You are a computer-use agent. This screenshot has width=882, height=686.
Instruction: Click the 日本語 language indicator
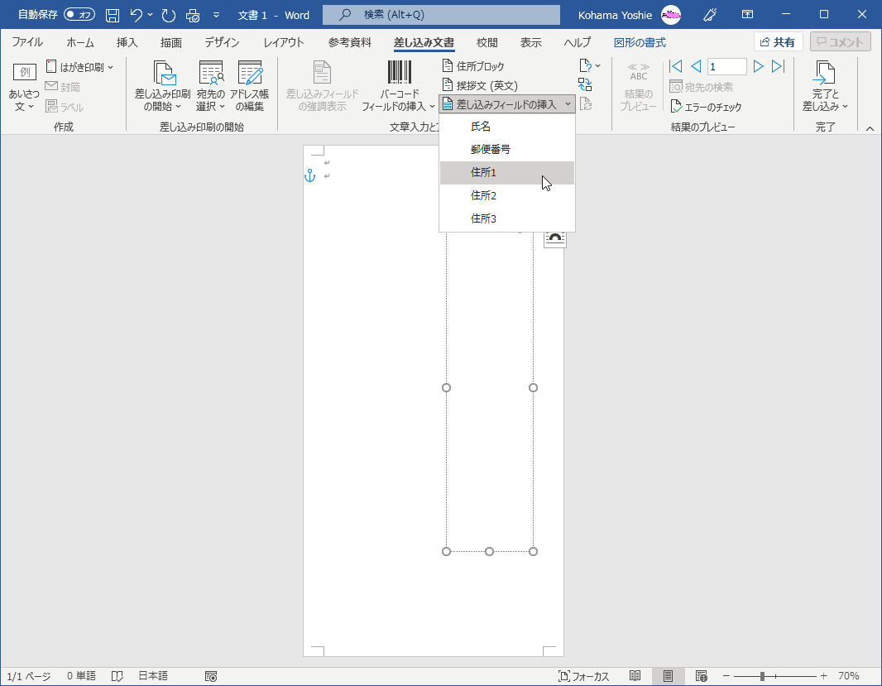click(153, 676)
